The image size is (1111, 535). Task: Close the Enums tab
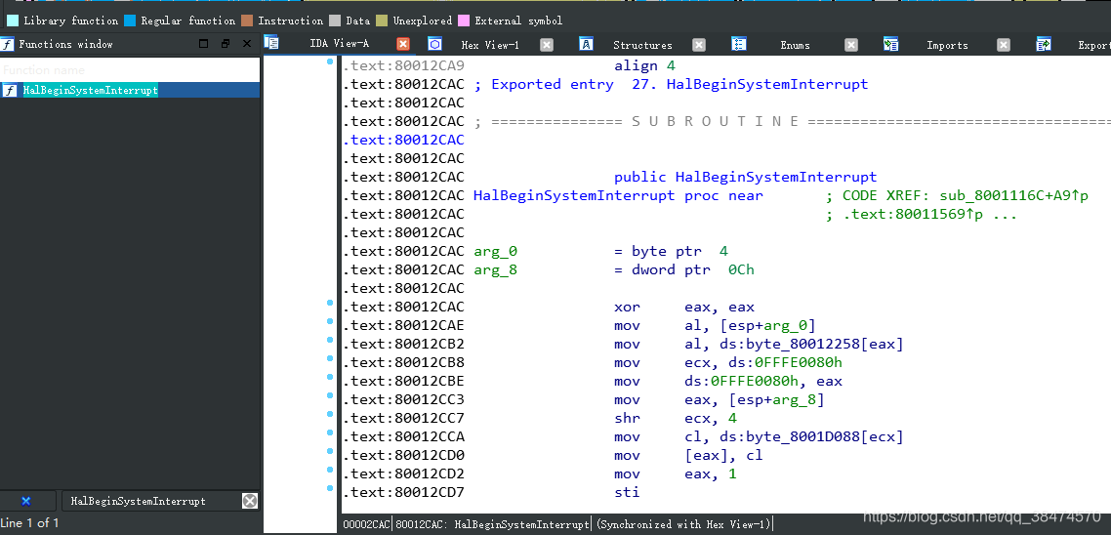(x=851, y=45)
